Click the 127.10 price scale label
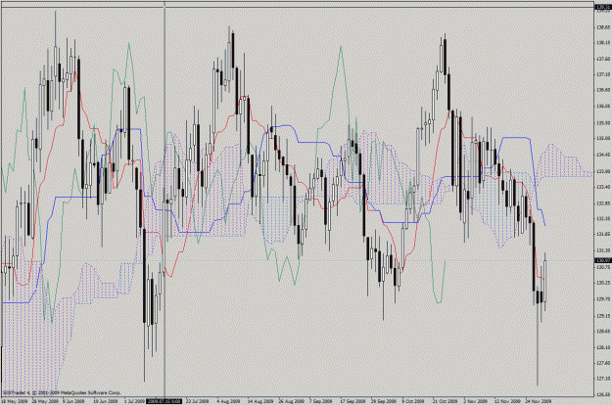 pos(603,379)
